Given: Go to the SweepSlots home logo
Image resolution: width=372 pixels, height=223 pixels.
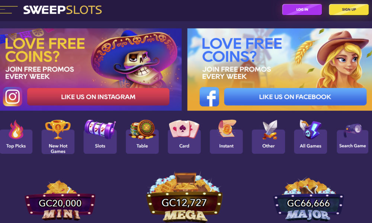Looking at the screenshot, I should coord(62,10).
